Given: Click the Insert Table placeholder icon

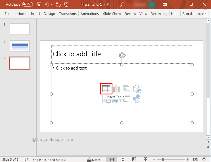Looking at the screenshot, I should tap(106, 89).
